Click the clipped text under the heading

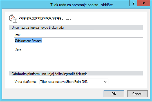click(x=45, y=19)
